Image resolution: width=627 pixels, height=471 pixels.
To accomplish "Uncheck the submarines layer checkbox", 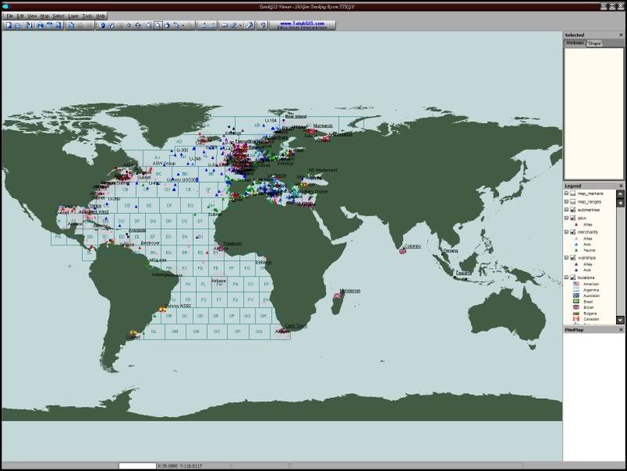I will click(x=573, y=209).
